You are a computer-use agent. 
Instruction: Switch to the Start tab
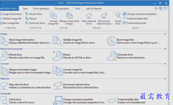[x=25, y=8]
